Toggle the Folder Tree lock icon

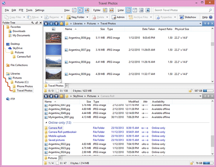click(37, 23)
